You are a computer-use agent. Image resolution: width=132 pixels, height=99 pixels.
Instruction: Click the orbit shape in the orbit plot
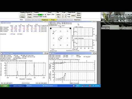pyautogui.click(x=60, y=38)
